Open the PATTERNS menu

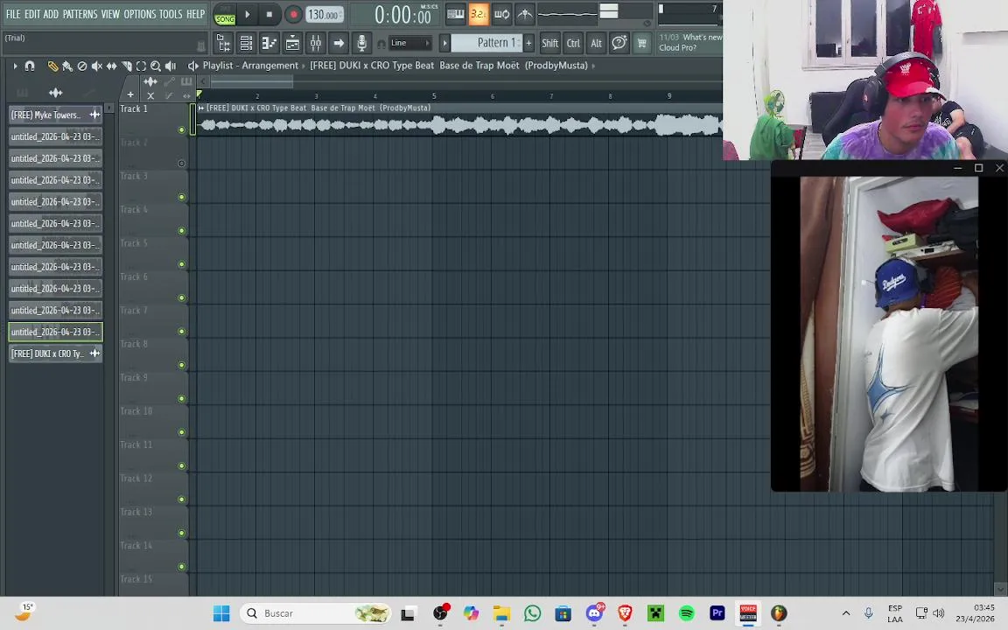(80, 14)
